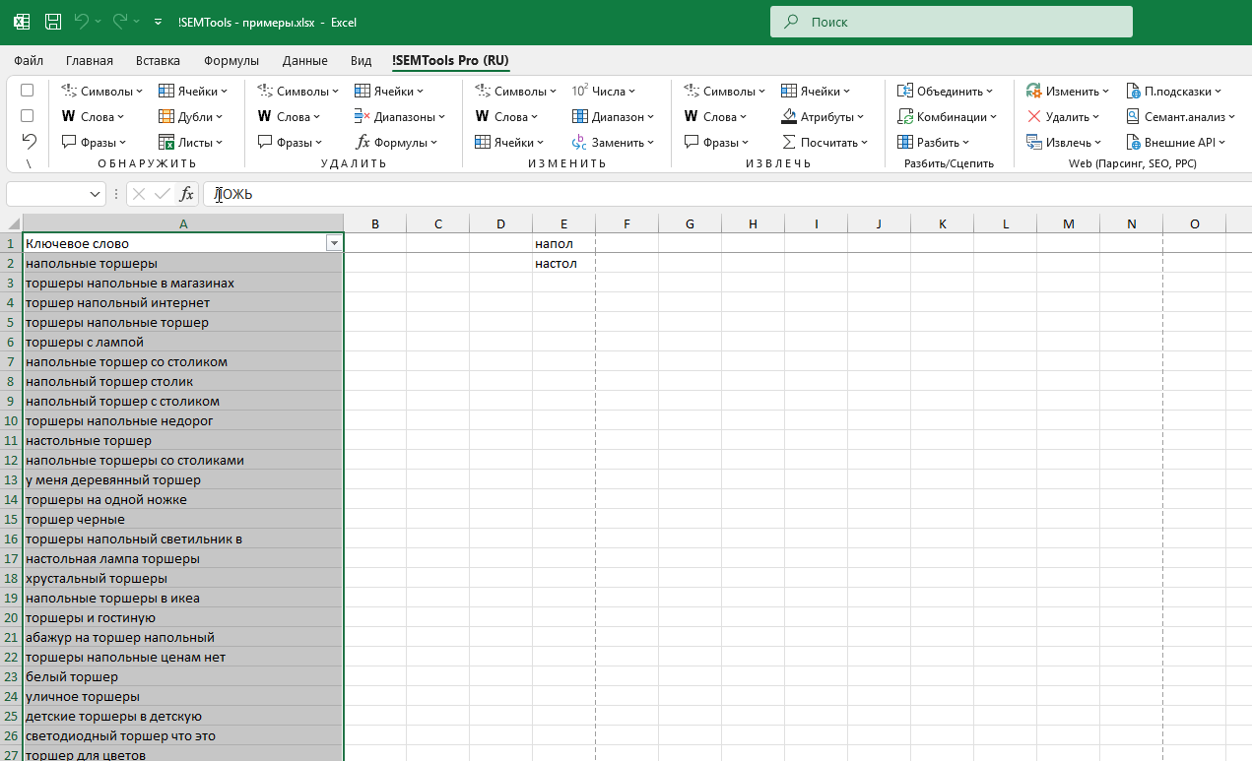Switch to the Данные tab
This screenshot has height=761, width=1252.
[304, 60]
